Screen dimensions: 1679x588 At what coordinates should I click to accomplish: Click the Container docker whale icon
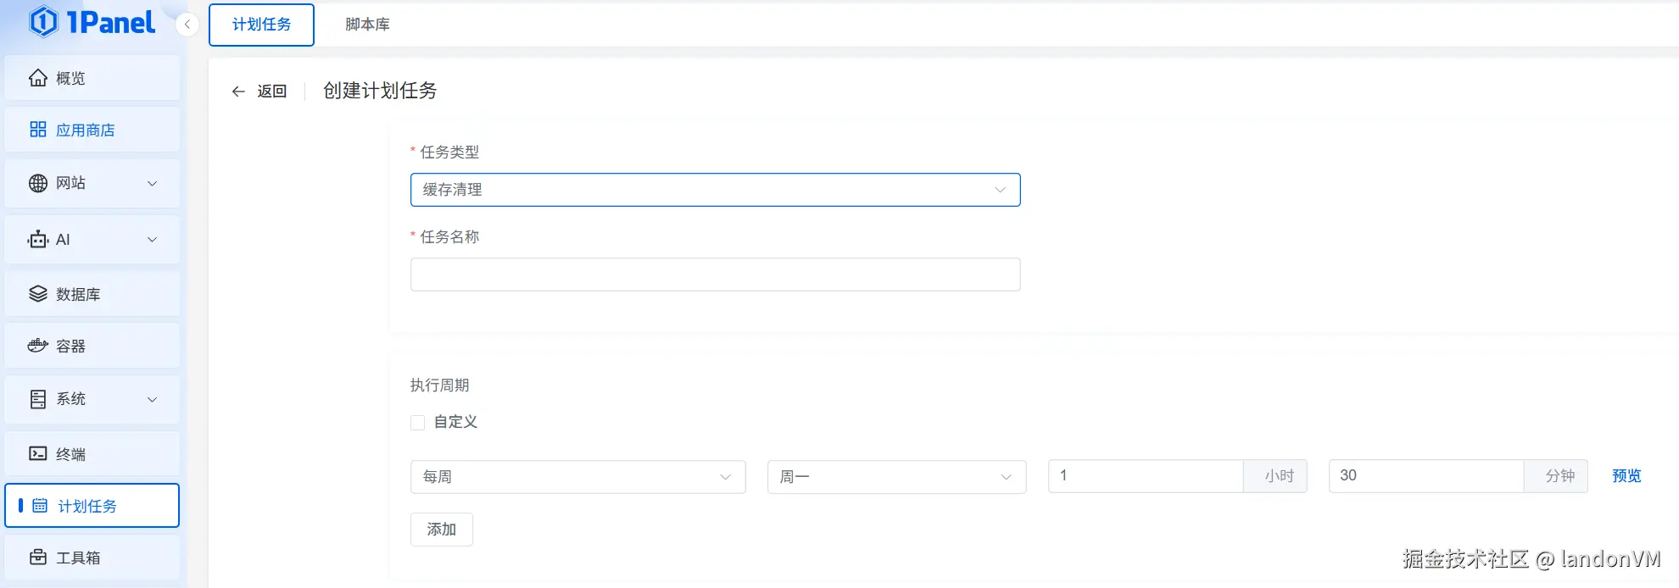[x=37, y=346]
